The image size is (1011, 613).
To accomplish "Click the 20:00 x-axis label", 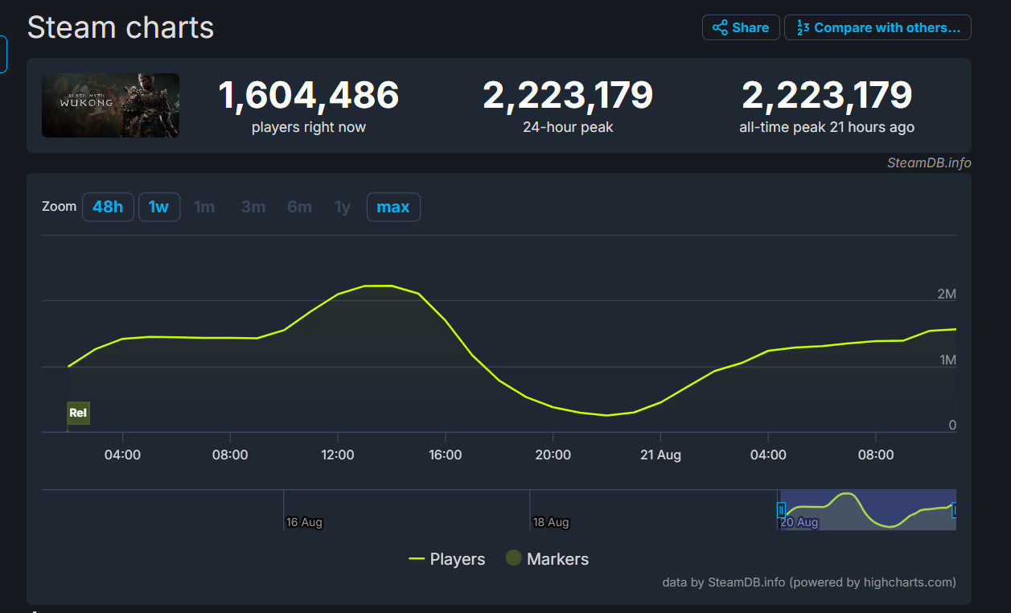I will (553, 455).
